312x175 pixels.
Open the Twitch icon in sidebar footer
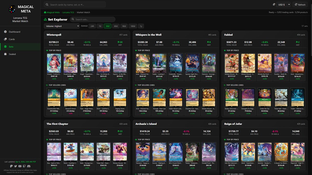[x=24, y=166]
